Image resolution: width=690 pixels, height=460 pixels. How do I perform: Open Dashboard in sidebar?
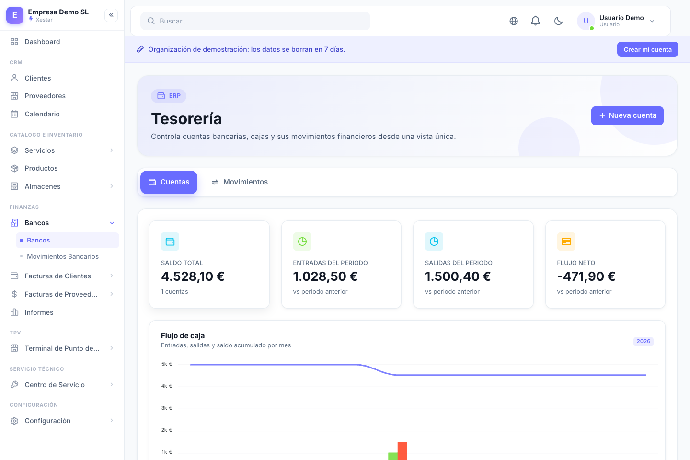tap(62, 42)
